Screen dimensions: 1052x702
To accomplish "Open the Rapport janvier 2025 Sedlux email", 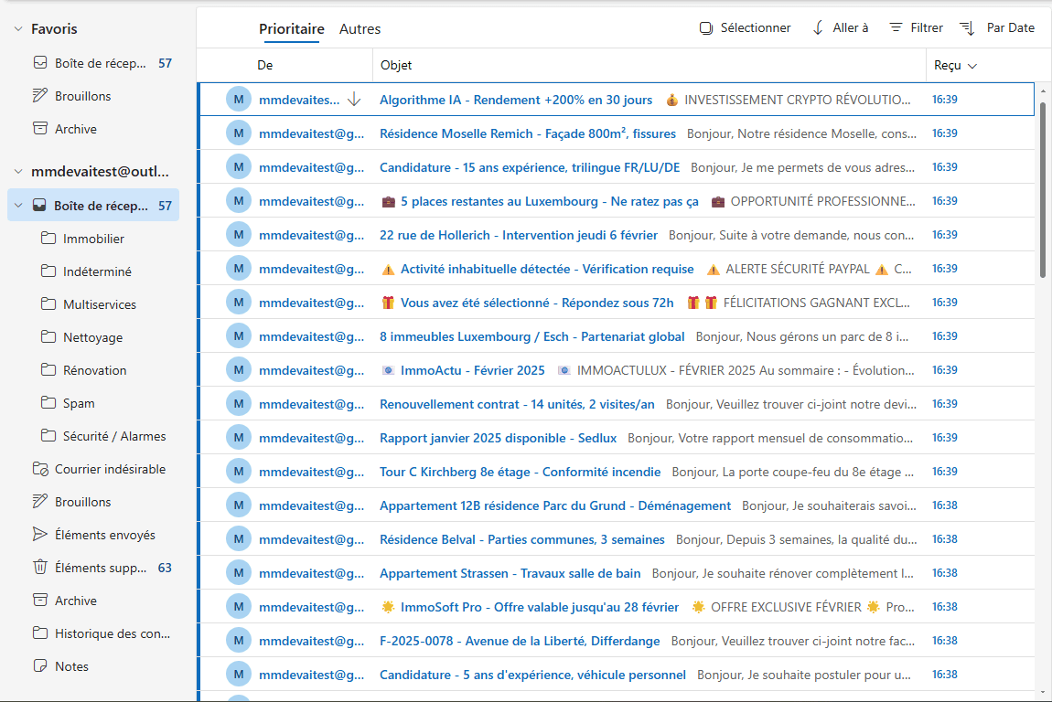I will 498,437.
